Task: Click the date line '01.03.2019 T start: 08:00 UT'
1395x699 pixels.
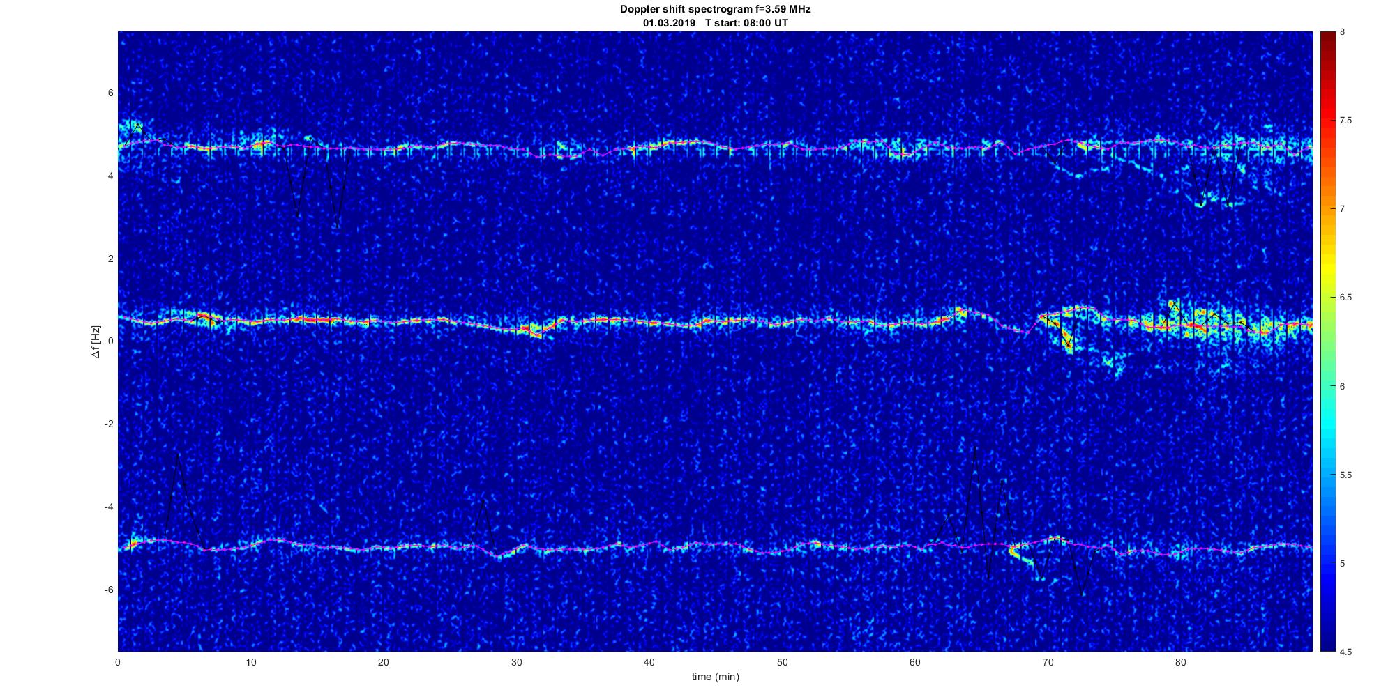Action: (x=715, y=22)
